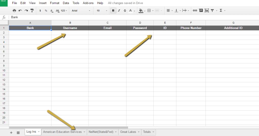Image resolution: width=259 pixels, height=136 pixels.
Task: Format as percent
Action: [x=46, y=11]
